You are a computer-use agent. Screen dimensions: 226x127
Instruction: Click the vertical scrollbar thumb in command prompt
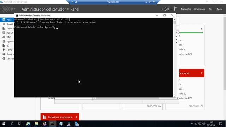[x=174, y=22]
